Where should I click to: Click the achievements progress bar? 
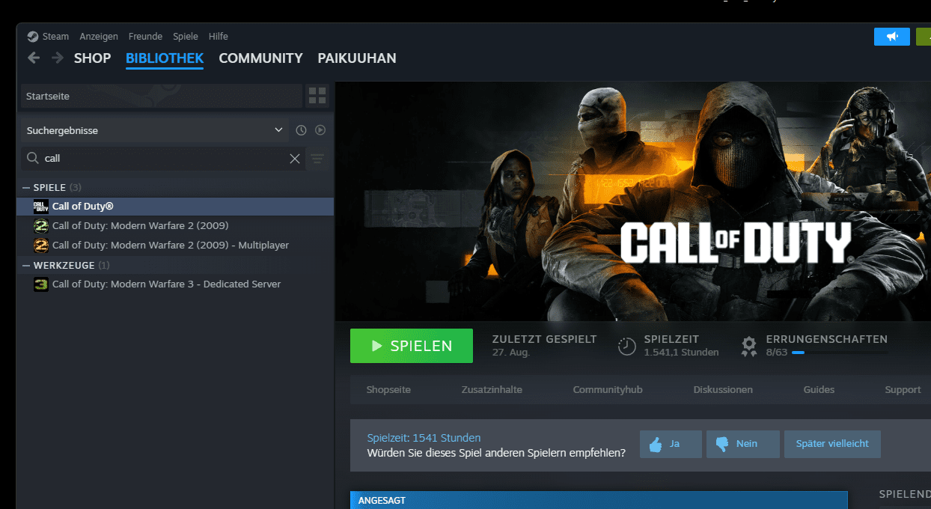point(839,352)
